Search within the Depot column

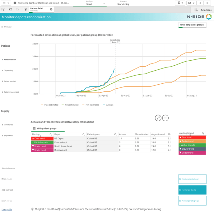tap(83, 134)
